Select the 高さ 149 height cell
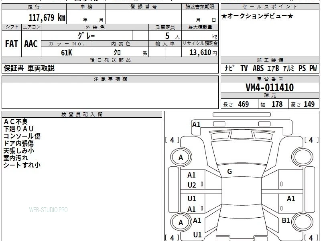This screenshot has width=321, height=241. [x=304, y=104]
